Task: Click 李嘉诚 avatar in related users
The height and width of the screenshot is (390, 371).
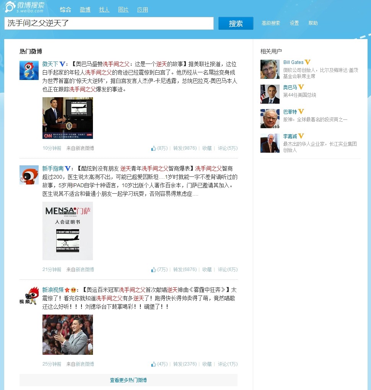Action: click(270, 144)
